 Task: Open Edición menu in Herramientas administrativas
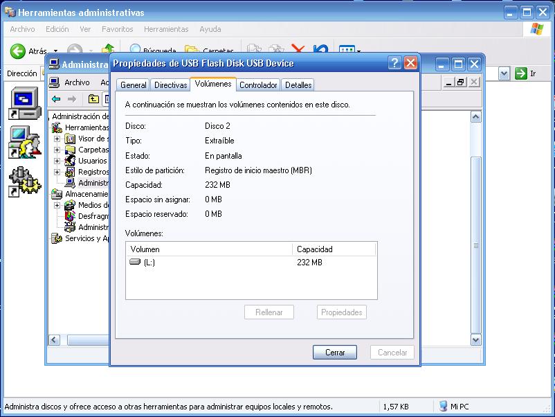(x=57, y=29)
